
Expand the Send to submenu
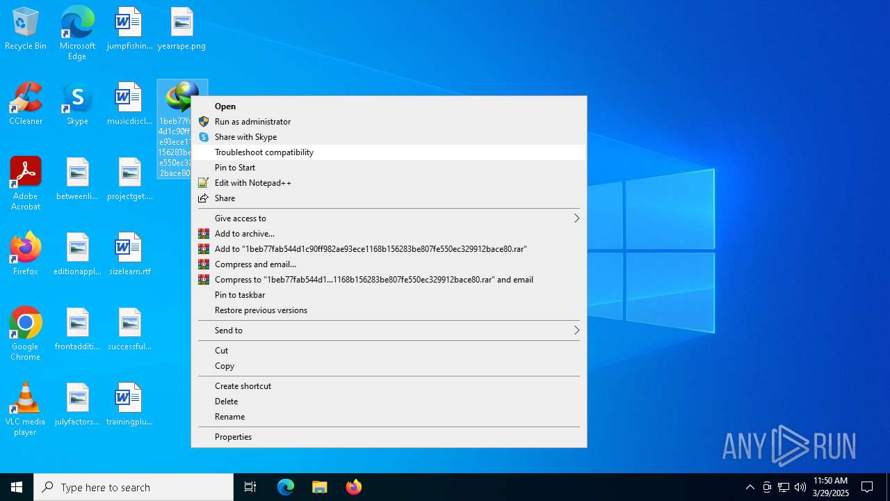tap(389, 331)
